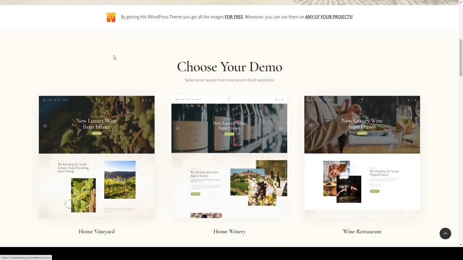Open the Wine Restaurant demo thumbnail
463x260 pixels.
pyautogui.click(x=362, y=157)
